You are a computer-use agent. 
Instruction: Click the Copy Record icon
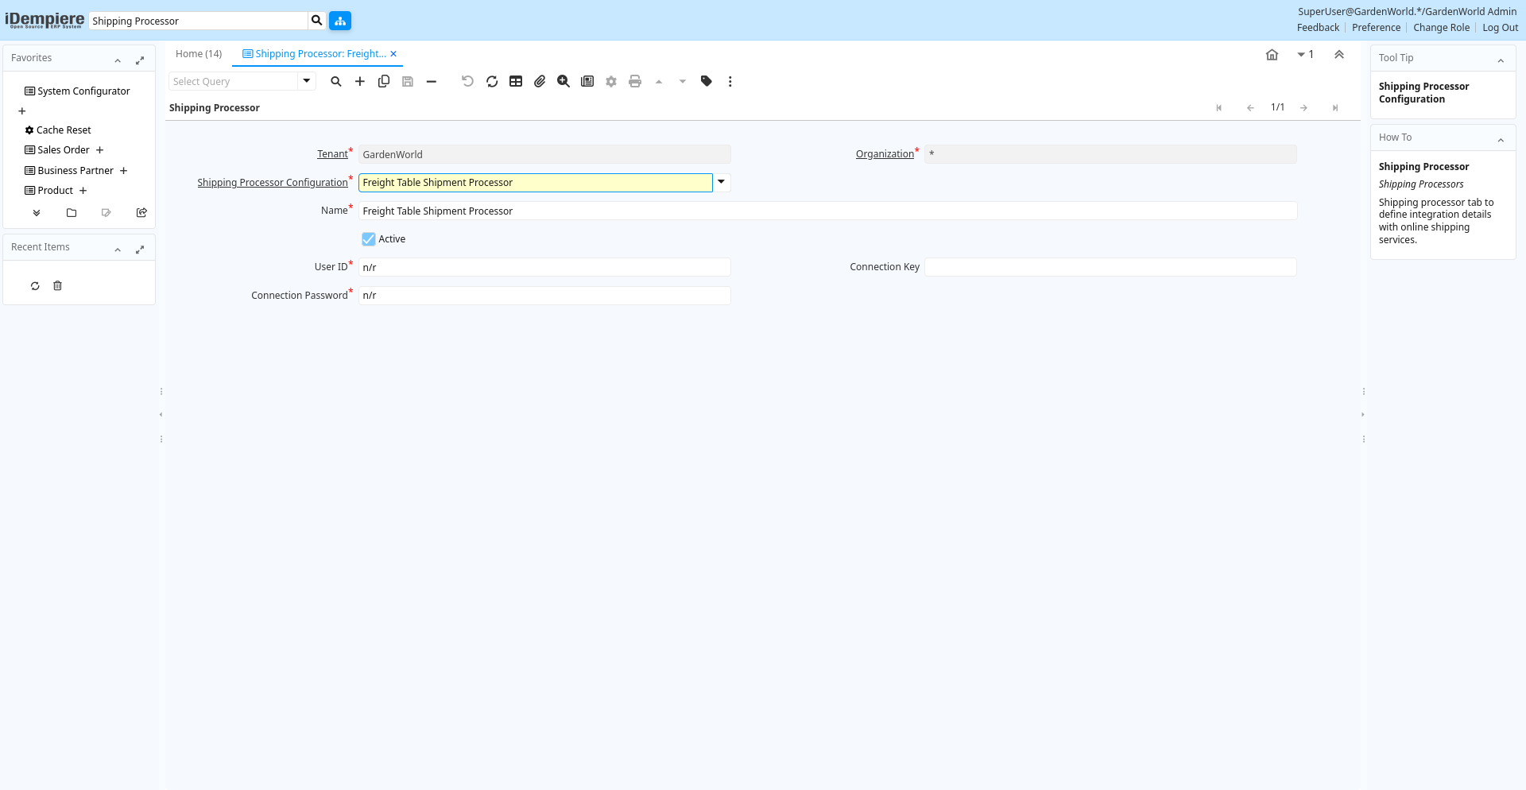coord(384,81)
